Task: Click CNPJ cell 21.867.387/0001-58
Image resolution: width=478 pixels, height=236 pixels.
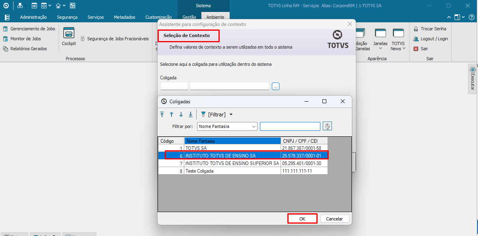Action: pyautogui.click(x=304, y=148)
